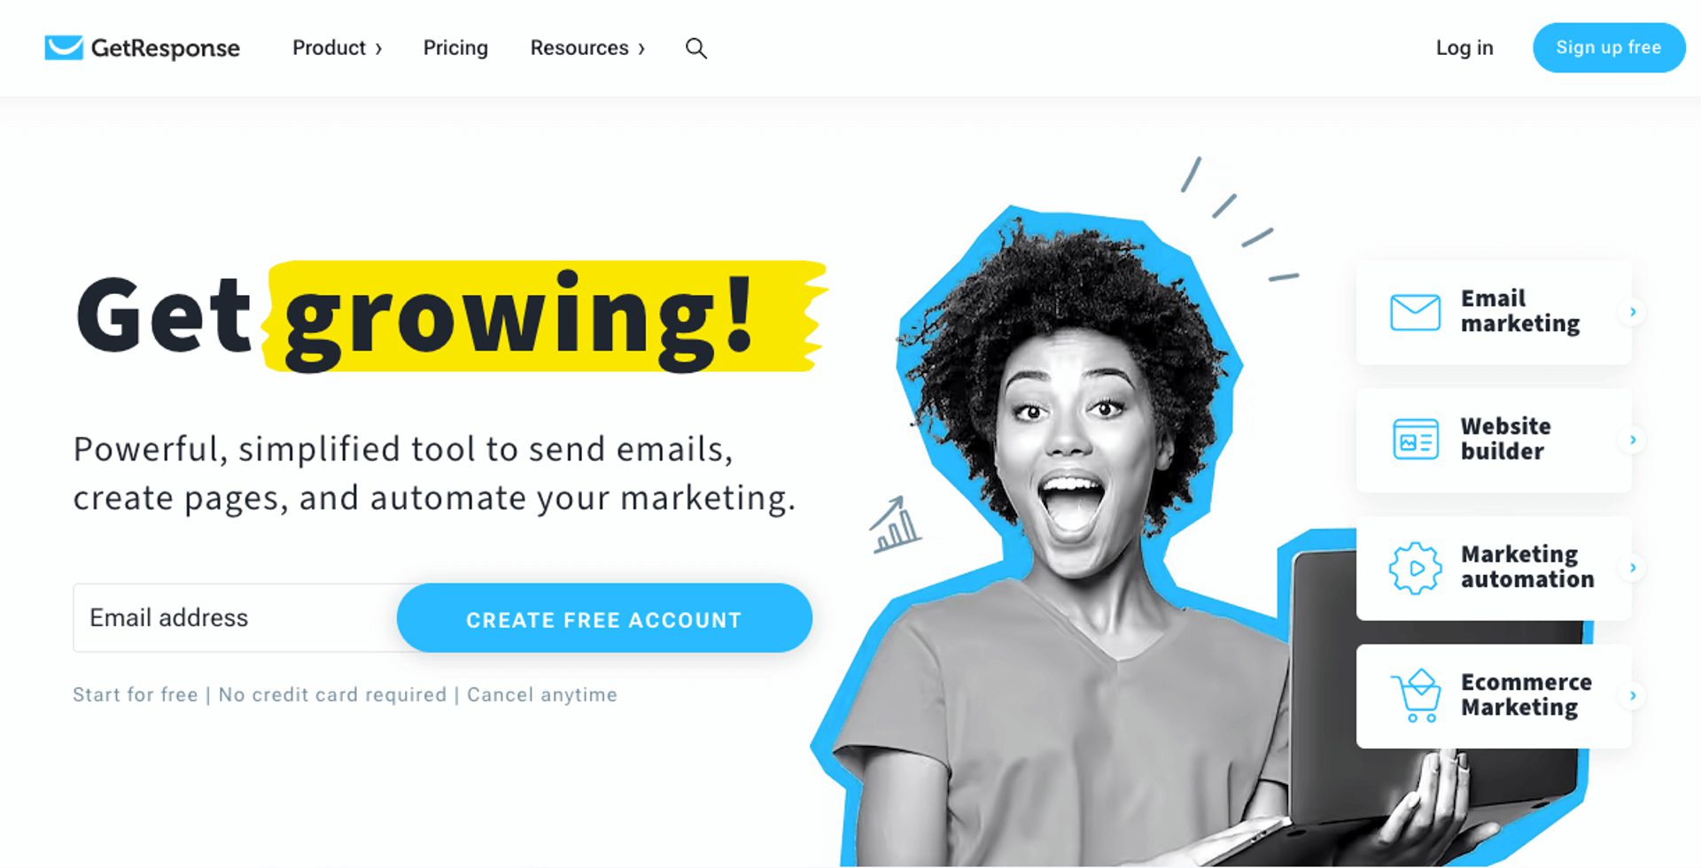Go to Log in
The width and height of the screenshot is (1701, 868).
[1464, 48]
